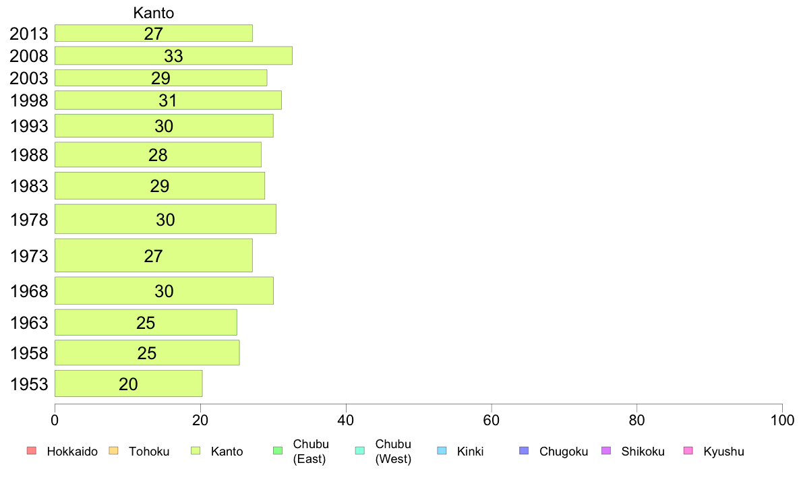This screenshot has width=801, height=496.
Task: Click the 1963 year axis label
Action: pyautogui.click(x=29, y=323)
